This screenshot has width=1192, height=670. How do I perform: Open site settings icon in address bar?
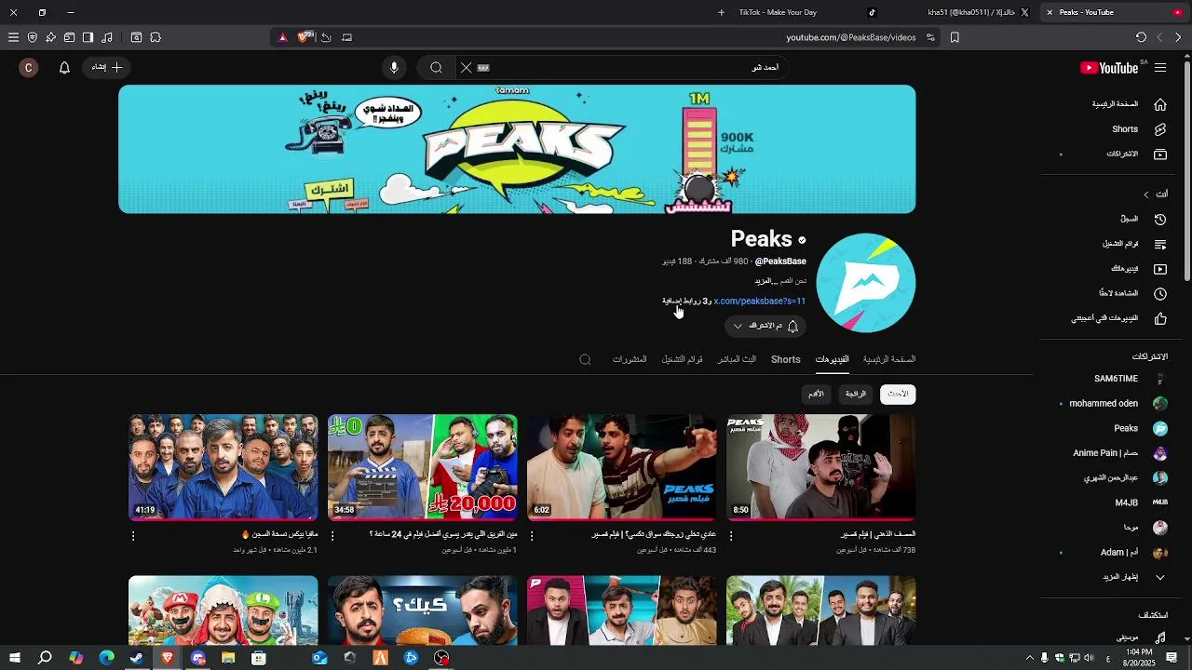coord(930,37)
